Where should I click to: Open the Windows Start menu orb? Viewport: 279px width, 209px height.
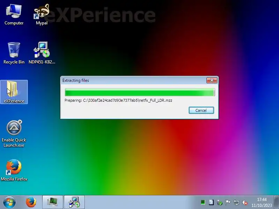click(9, 202)
